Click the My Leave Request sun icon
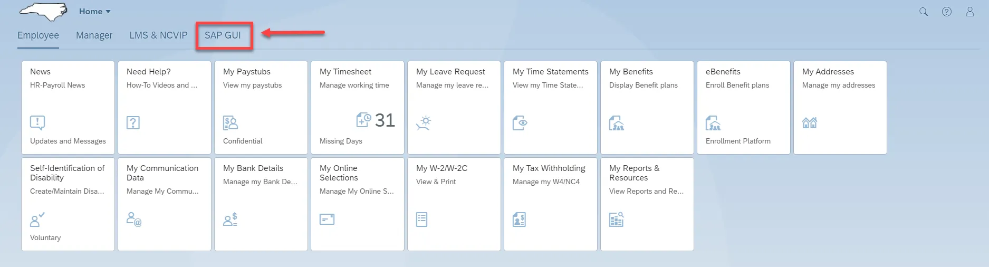989x267 pixels. [424, 123]
